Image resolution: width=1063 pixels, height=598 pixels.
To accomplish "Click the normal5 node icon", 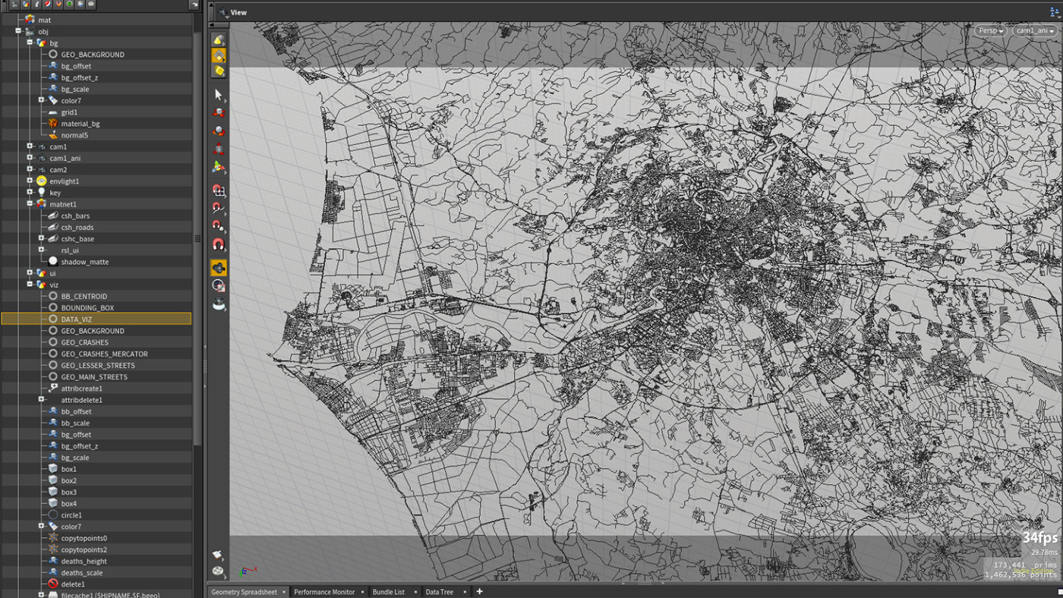I will click(53, 134).
